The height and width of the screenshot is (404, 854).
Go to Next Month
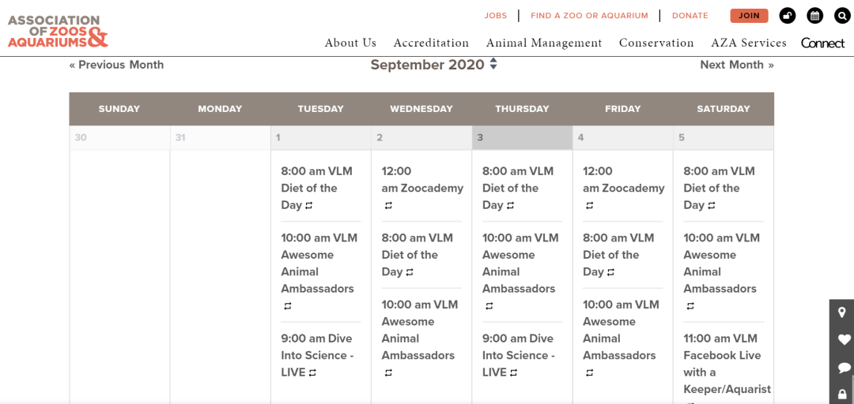click(737, 65)
